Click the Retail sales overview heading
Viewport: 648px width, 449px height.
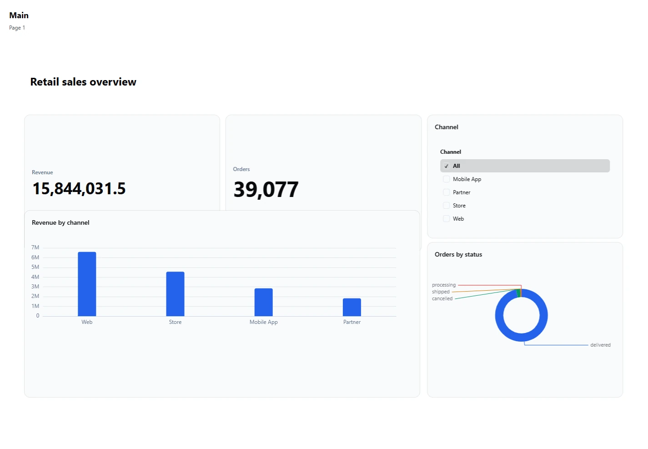[x=83, y=82]
